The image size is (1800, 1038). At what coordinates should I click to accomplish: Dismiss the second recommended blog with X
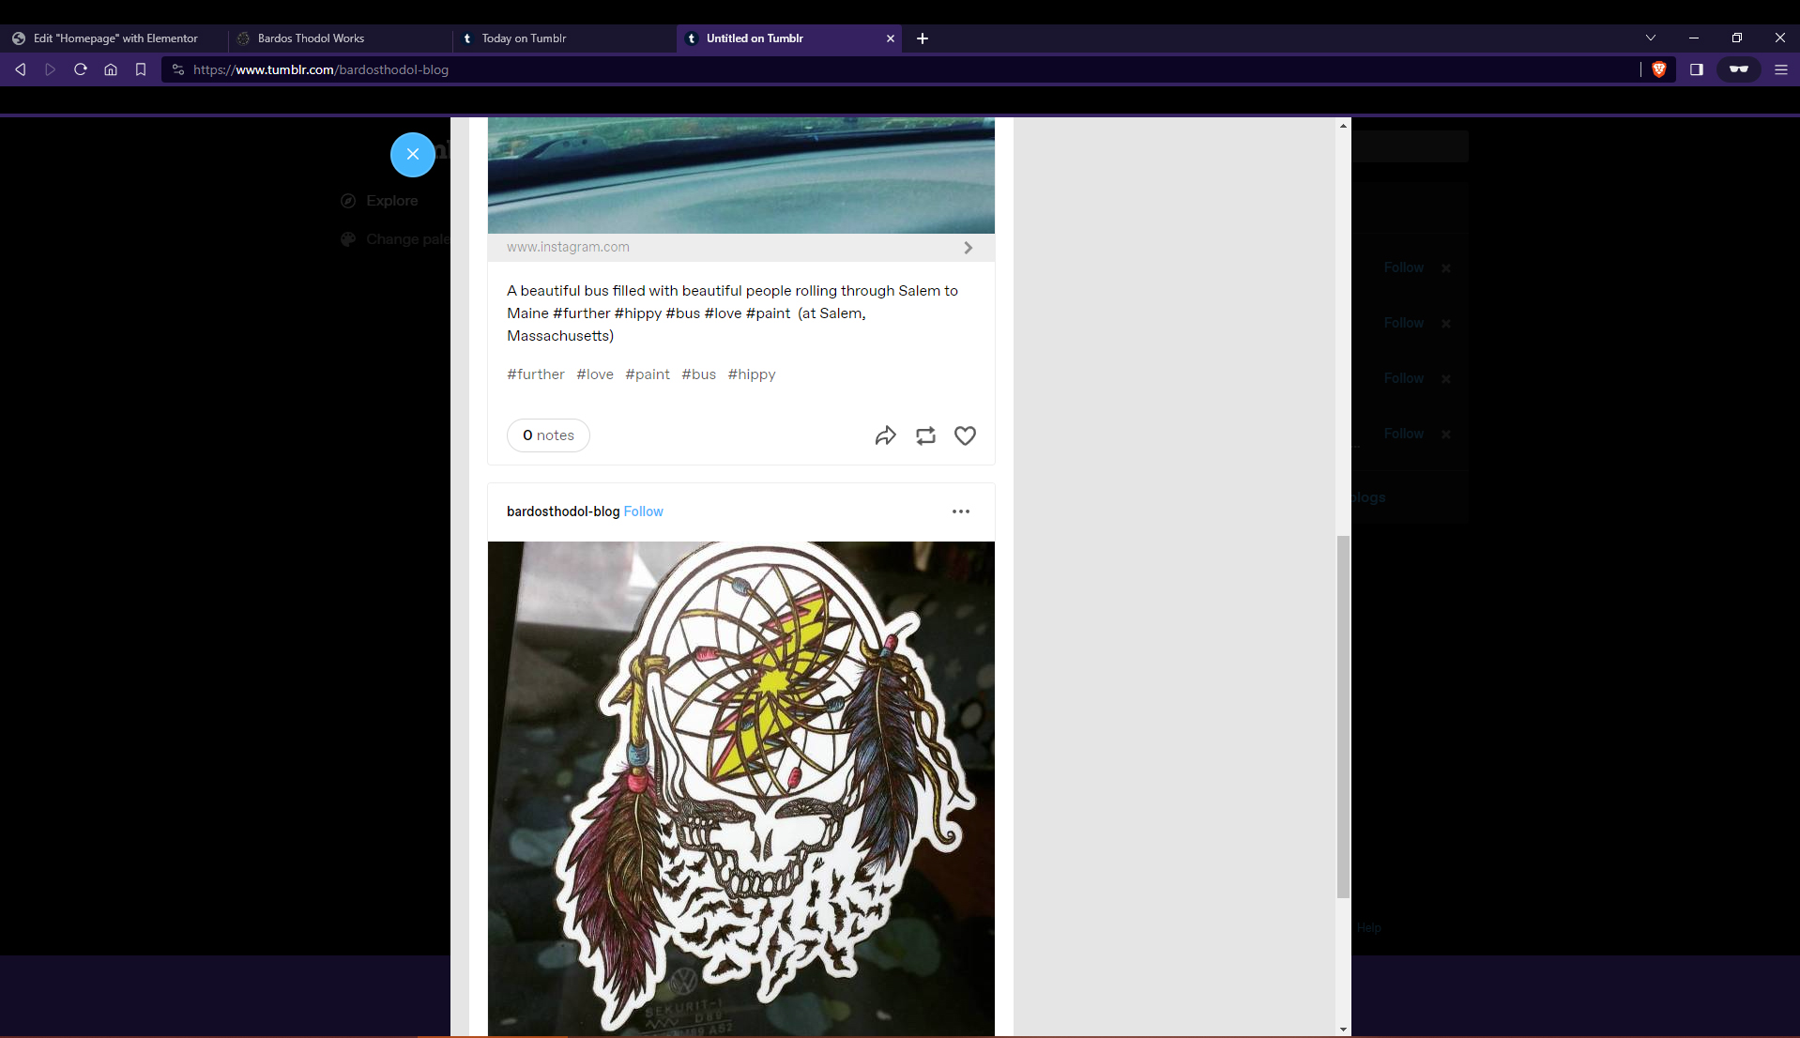coord(1446,324)
